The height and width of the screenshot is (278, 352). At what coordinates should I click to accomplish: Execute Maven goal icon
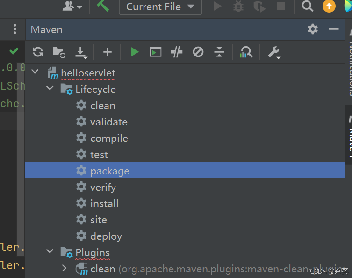click(x=155, y=52)
